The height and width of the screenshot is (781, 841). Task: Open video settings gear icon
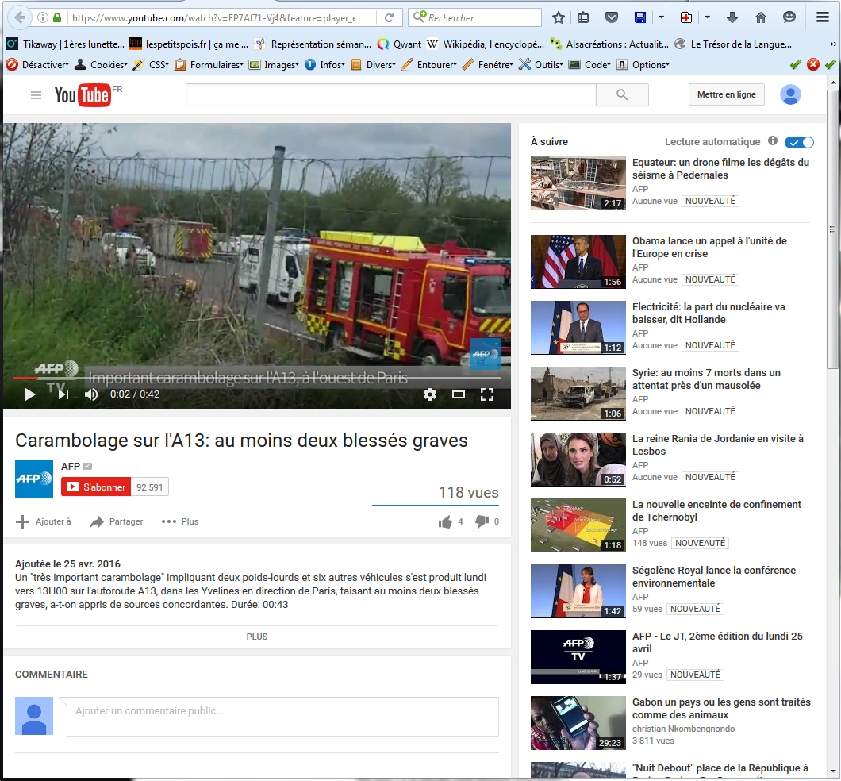430,394
